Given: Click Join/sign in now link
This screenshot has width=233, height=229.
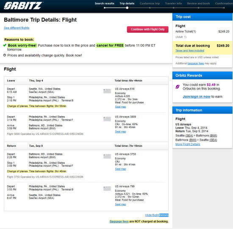Looking at the screenshot, I should [197, 97].
